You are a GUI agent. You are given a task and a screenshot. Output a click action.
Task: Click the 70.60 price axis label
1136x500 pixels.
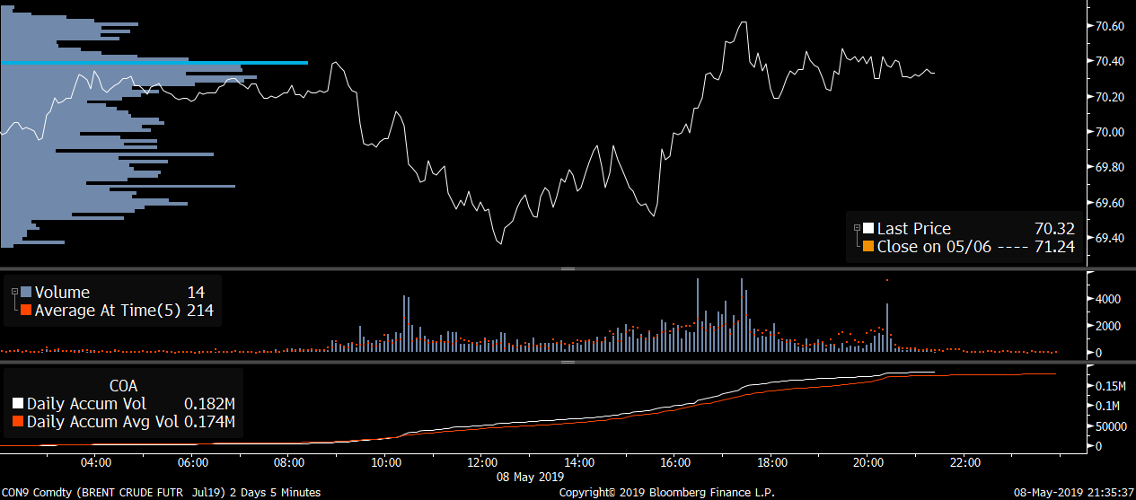pos(1110,26)
